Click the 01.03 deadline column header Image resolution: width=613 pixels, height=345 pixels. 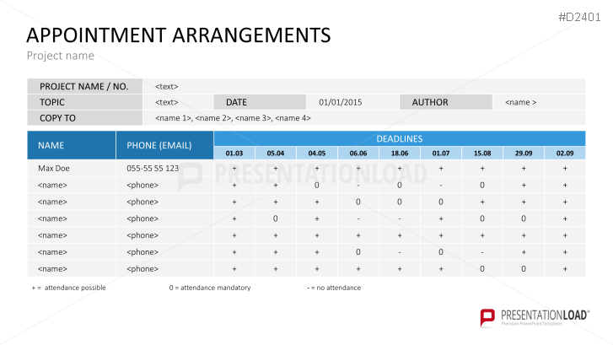click(234, 154)
